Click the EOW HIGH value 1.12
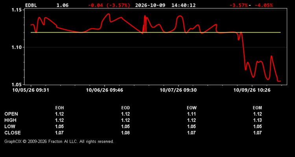The image size is (295, 157). point(191,120)
